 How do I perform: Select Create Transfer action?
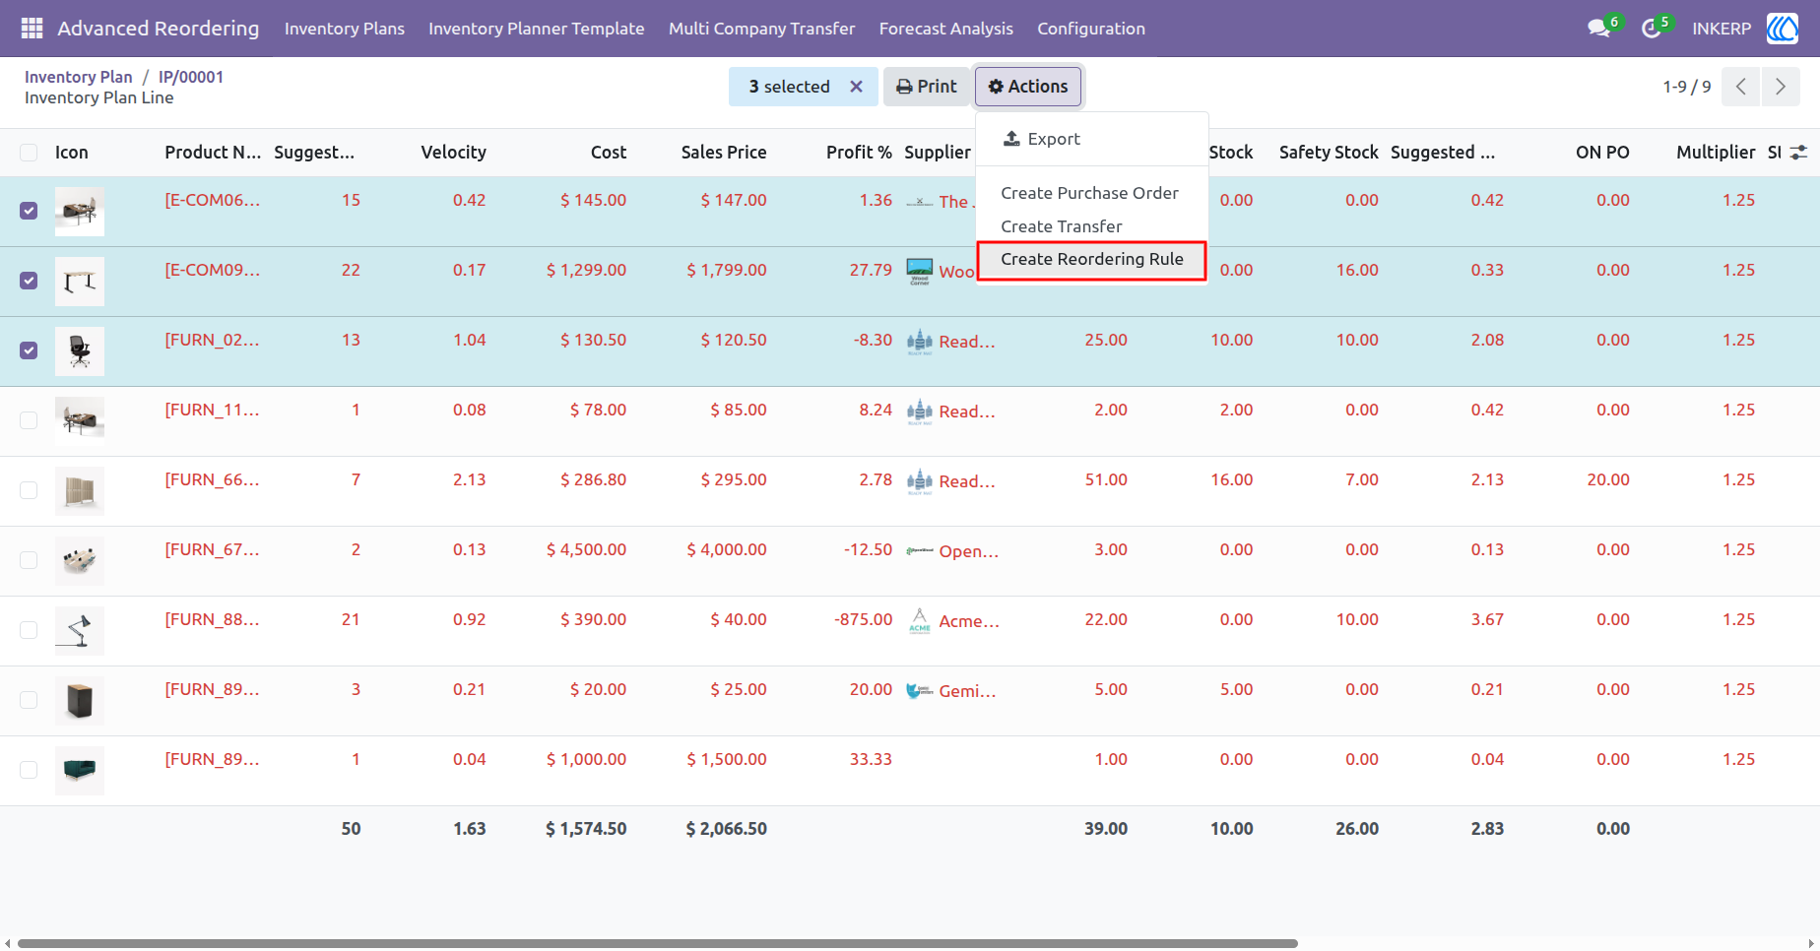click(1091, 226)
